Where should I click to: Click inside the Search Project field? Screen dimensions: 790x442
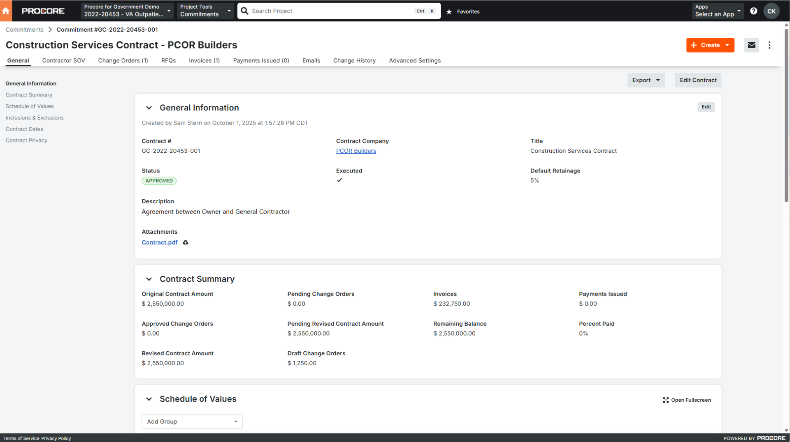point(329,11)
